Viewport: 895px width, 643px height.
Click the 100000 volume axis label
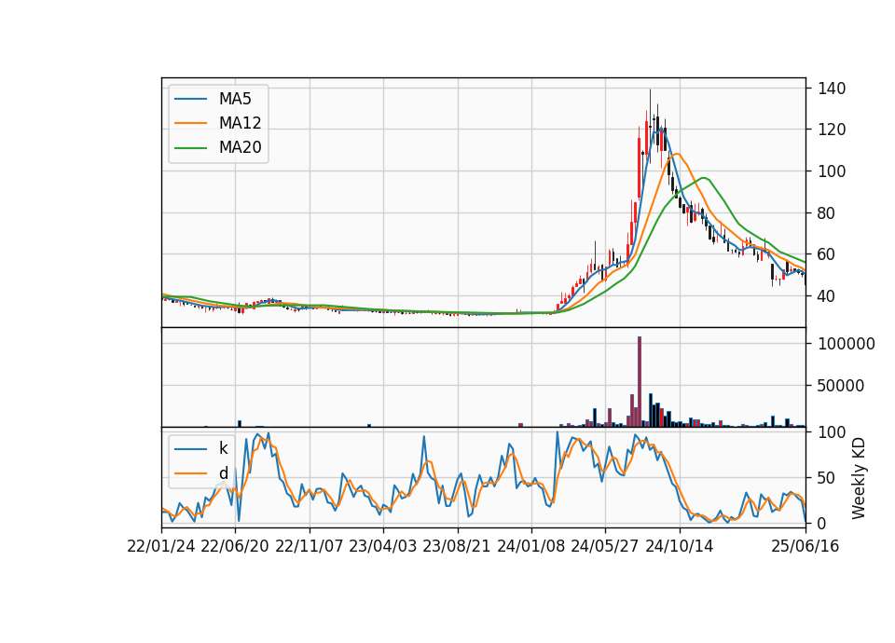(x=847, y=344)
